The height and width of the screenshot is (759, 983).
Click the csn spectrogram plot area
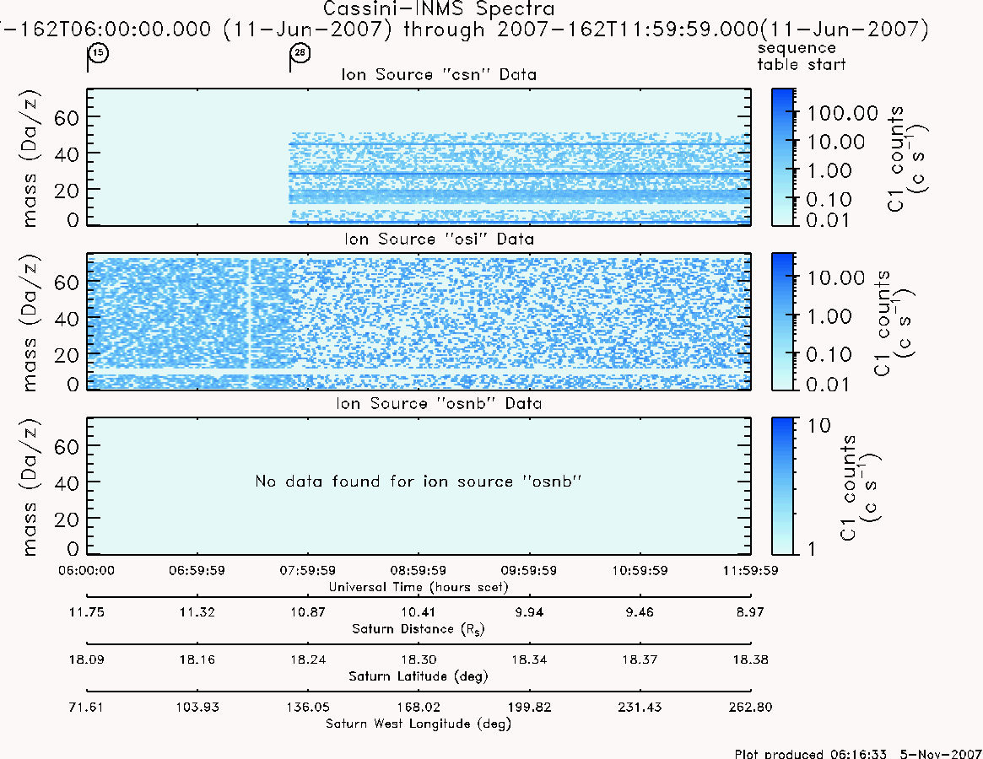(419, 157)
